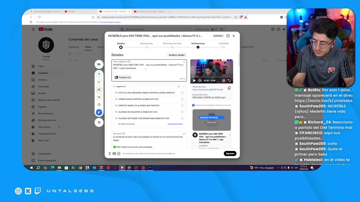This screenshot has height=202, width=360.
Task: Apply suggestion DIRECTO DIMAS VS ALIANZA checkmark
Action: point(182,105)
